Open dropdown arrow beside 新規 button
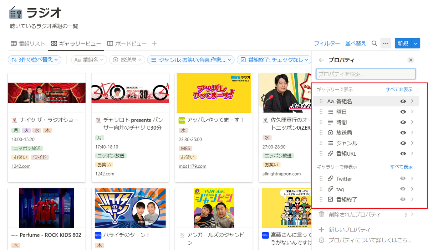This screenshot has width=428, height=250. coord(416,43)
